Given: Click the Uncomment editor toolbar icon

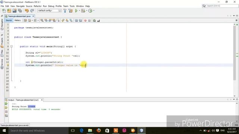Looking at the screenshot, I should point(99,20).
